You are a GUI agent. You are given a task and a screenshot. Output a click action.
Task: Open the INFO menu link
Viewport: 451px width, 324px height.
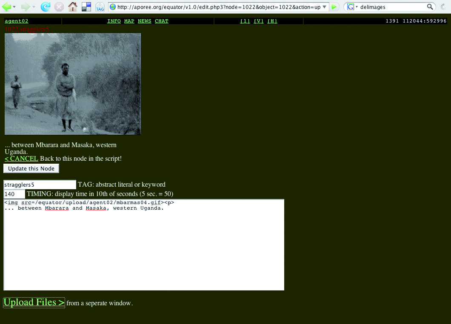114,21
